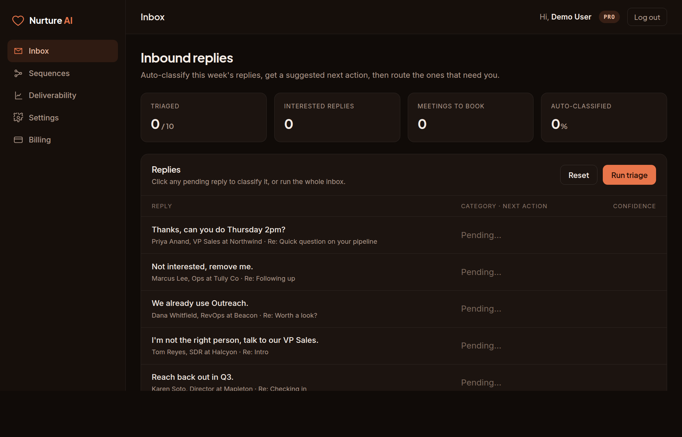682x437 pixels.
Task: Select the Triaged stat card
Action: (204, 117)
